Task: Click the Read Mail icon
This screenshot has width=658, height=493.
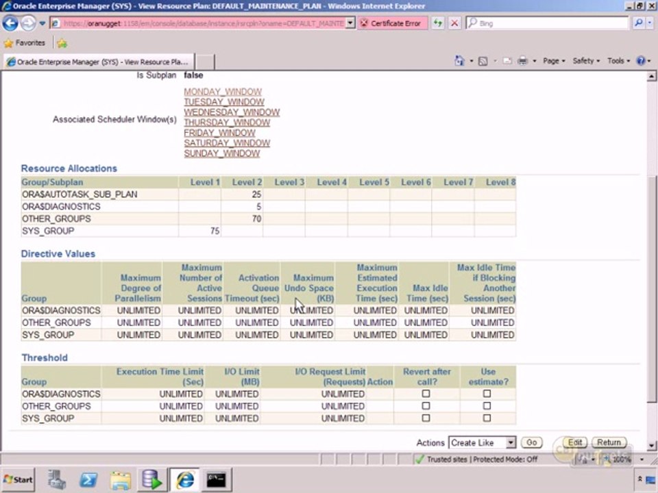Action: (507, 61)
